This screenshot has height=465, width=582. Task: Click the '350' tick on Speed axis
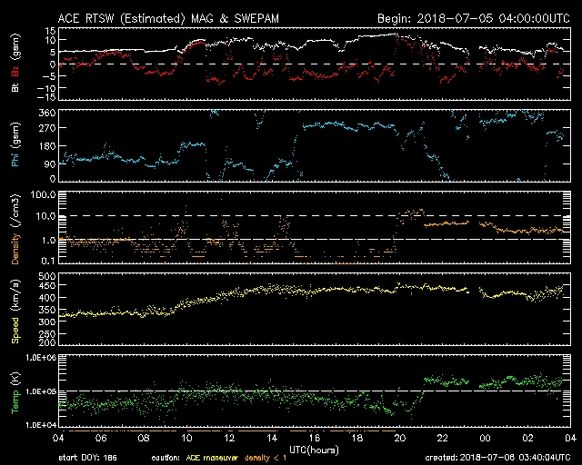(x=47, y=310)
